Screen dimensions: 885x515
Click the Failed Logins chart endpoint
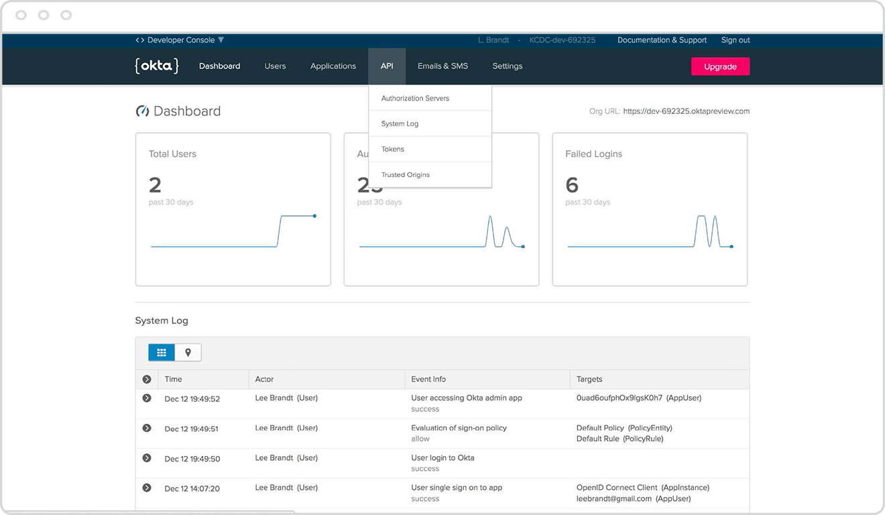[731, 247]
